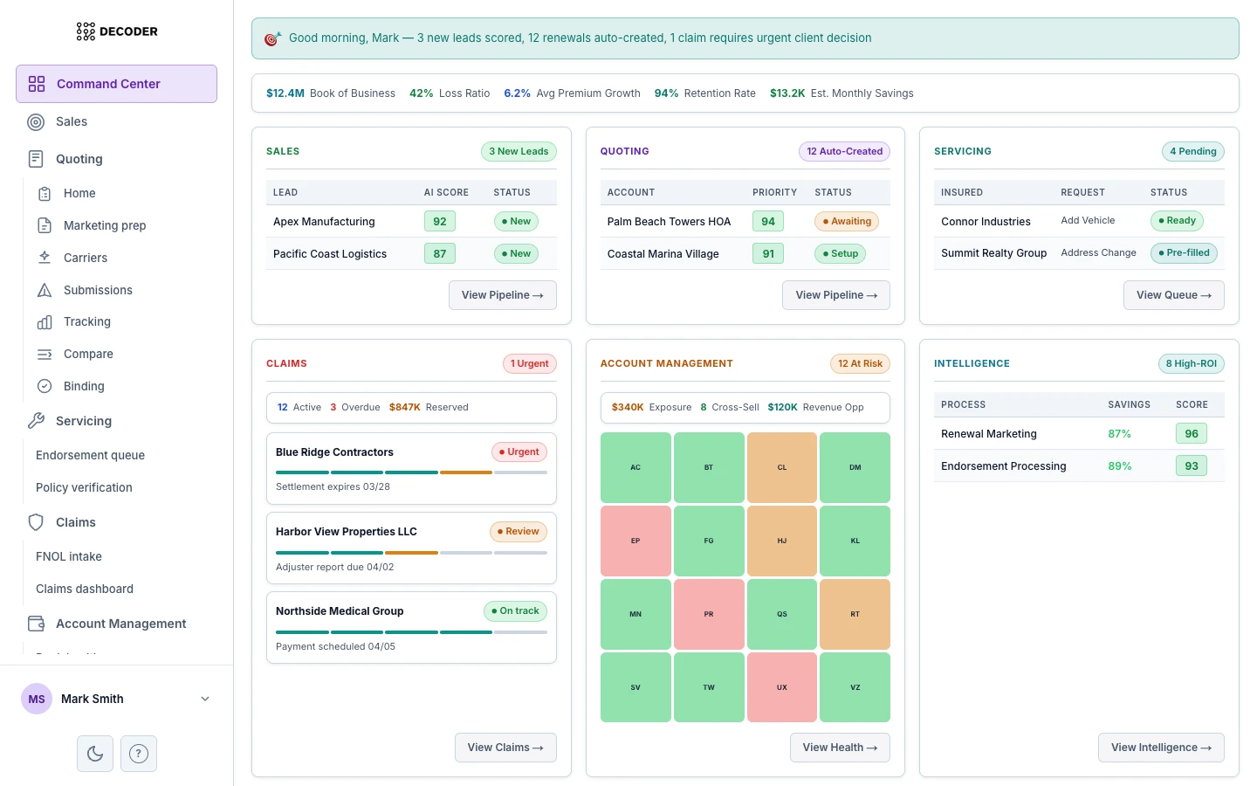
Task: Collapse the Servicing sidebar section
Action: (x=83, y=421)
